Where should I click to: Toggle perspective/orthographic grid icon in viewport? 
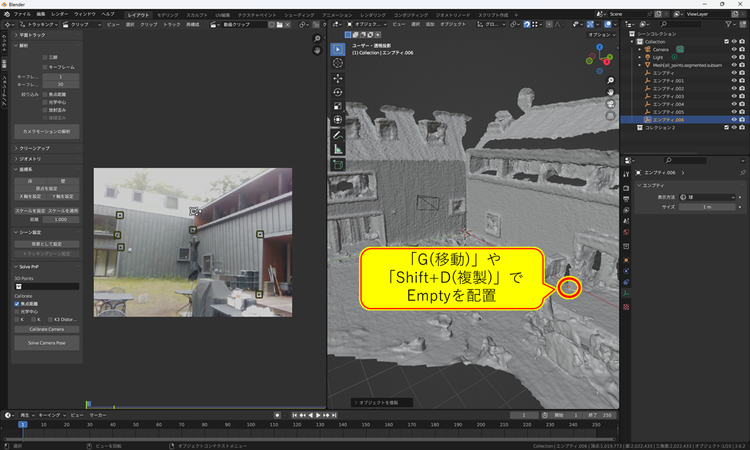click(611, 116)
